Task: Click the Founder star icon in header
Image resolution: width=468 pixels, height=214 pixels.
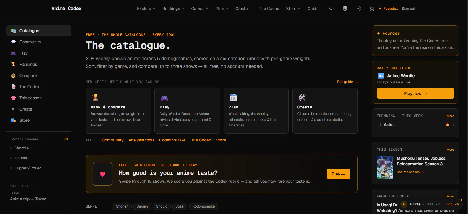Action: click(x=380, y=9)
